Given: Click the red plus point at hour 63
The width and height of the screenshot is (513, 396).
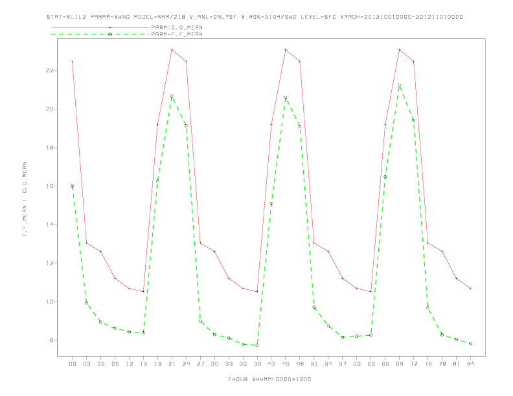Looking at the screenshot, I should pyautogui.click(x=371, y=291).
